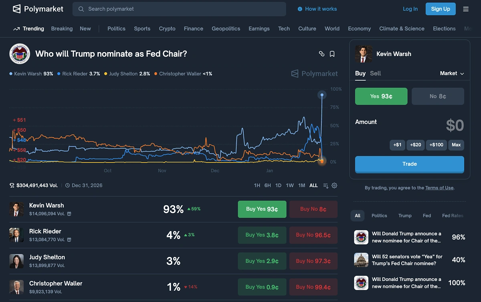Select the Yes 93¢ outcome option
Screen dimensions: 481x302
[x=381, y=96]
